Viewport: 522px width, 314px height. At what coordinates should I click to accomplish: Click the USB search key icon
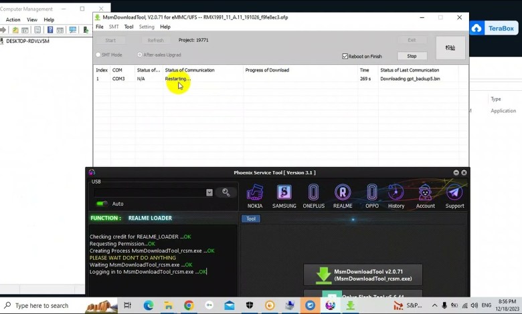(x=226, y=192)
